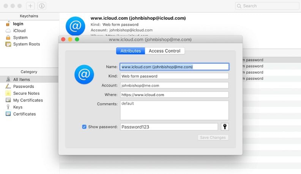The width and height of the screenshot is (301, 174).
Task: Click the Search field in toolbar
Action: 267,6
